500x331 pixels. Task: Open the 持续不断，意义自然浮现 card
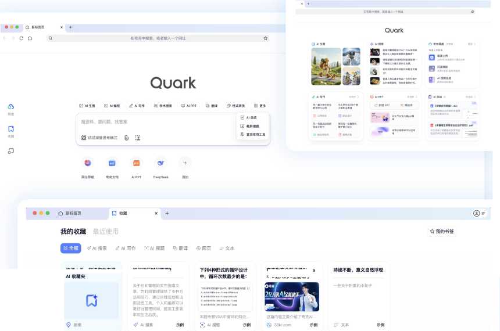coord(358,296)
